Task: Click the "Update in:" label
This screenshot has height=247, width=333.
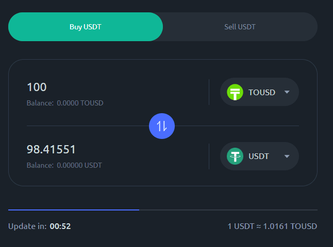Action: 27,226
